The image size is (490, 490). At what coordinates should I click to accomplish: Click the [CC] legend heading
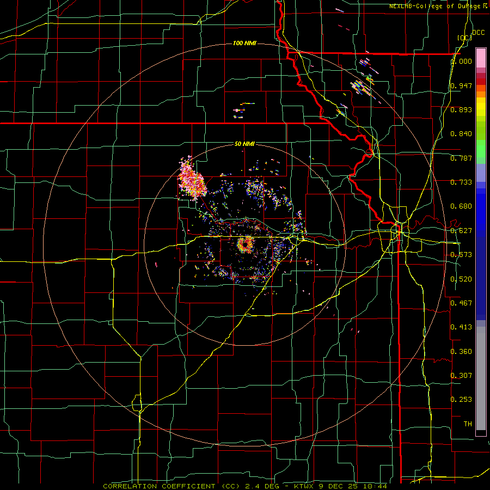(x=464, y=38)
